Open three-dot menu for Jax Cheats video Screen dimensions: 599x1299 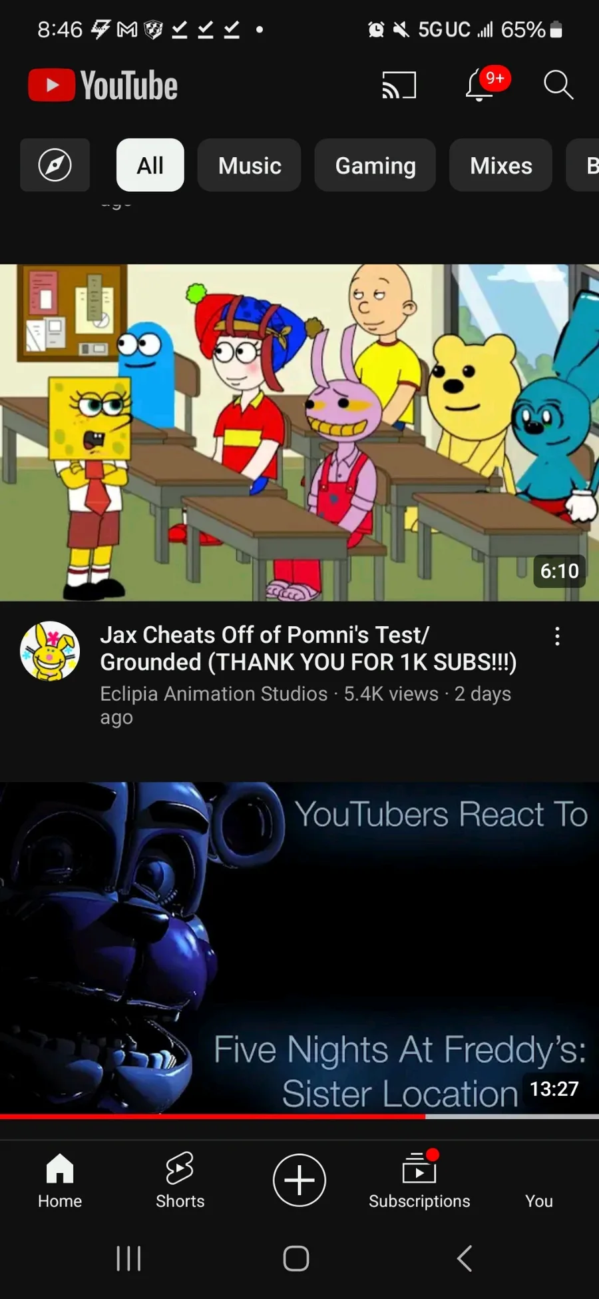click(x=558, y=637)
